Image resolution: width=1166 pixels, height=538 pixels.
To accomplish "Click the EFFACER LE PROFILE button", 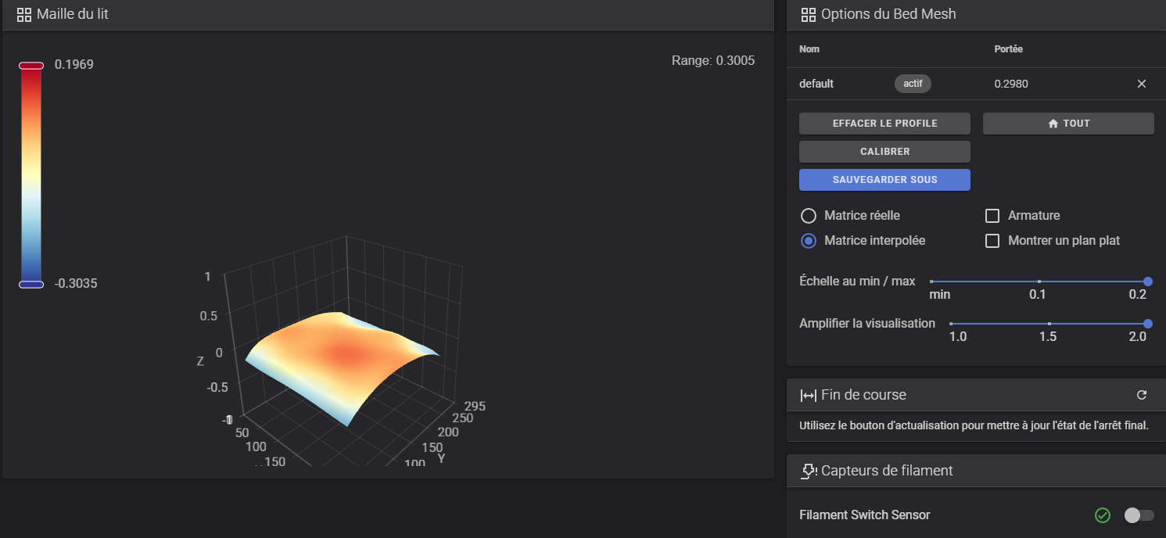I will coord(884,124).
